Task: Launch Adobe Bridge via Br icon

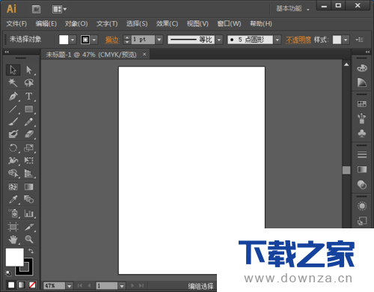Action: [x=37, y=10]
